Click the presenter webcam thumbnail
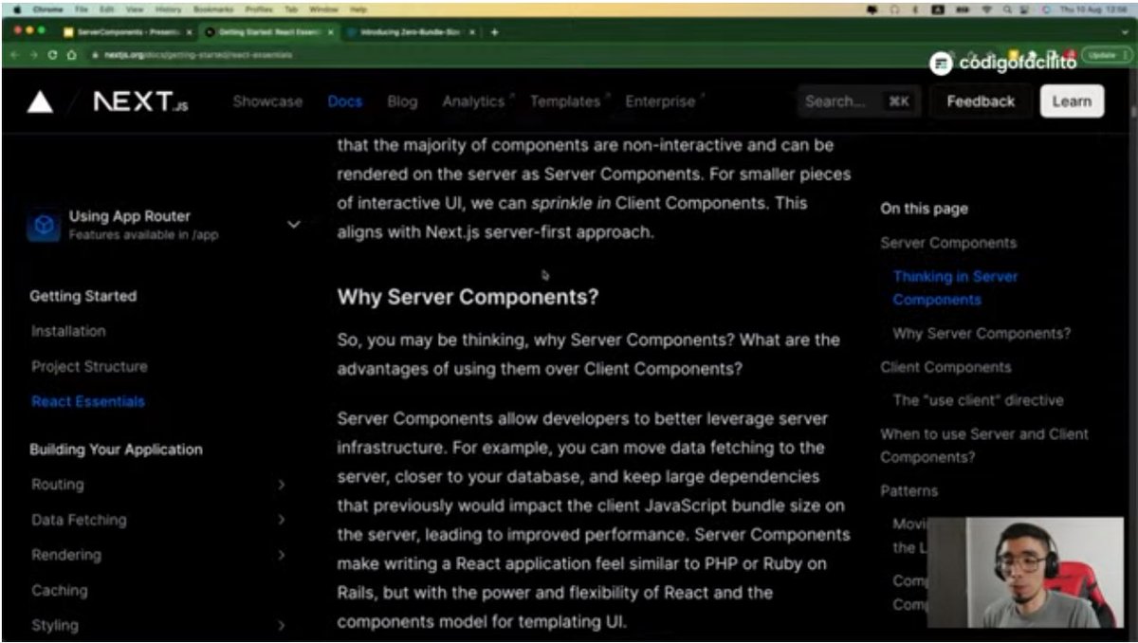 (1027, 573)
